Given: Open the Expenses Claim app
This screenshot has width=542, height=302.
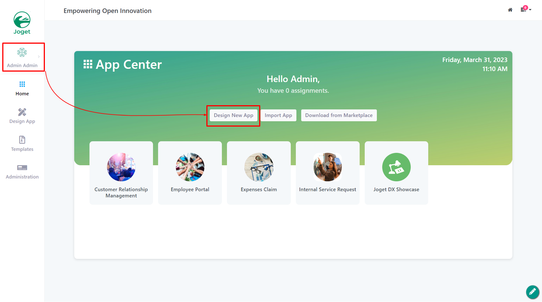Looking at the screenshot, I should tap(259, 173).
